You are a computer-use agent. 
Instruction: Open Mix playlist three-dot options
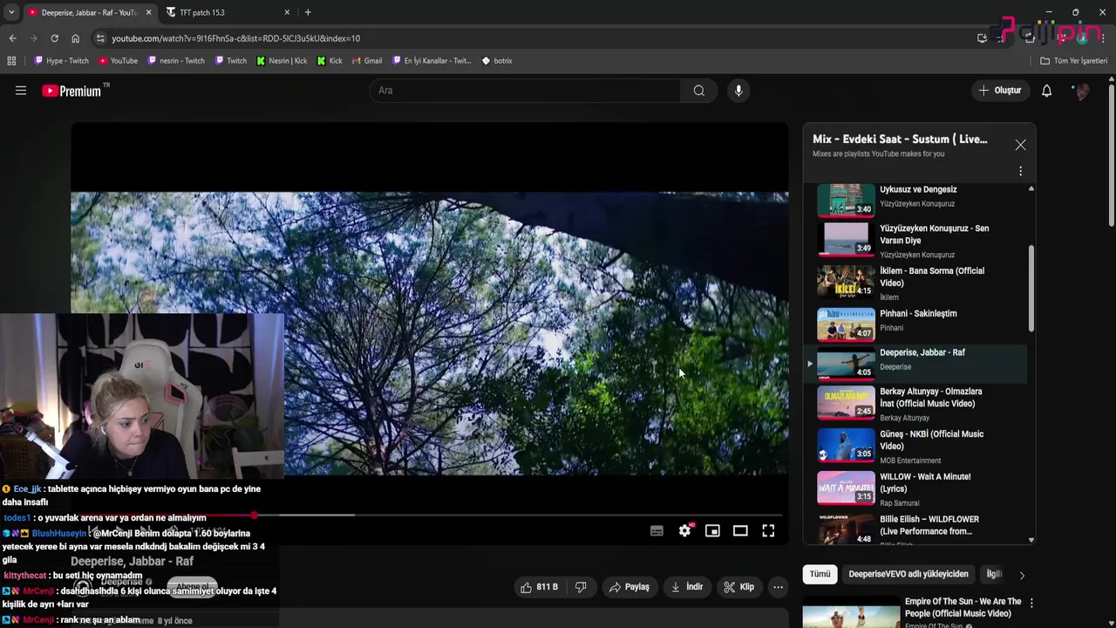(1020, 171)
